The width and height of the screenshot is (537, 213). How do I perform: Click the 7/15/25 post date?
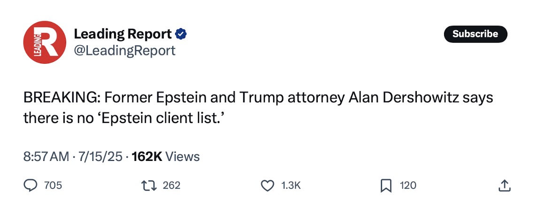pos(99,157)
